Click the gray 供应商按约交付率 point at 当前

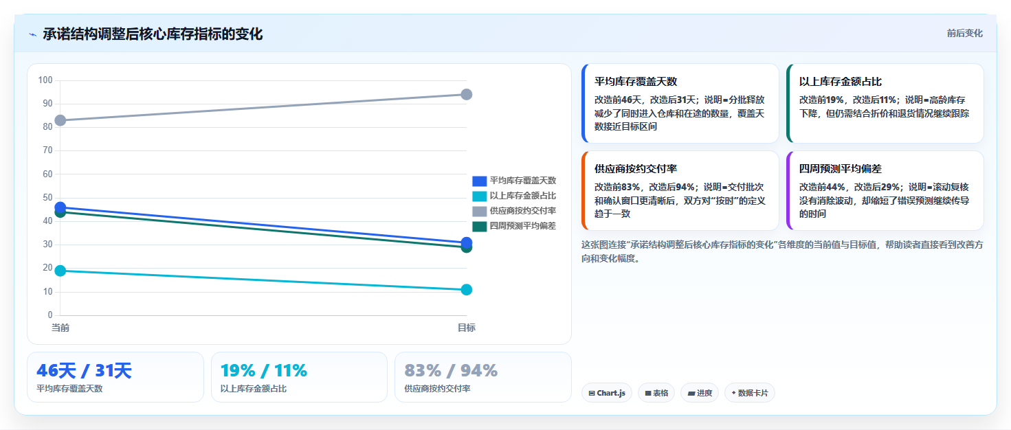60,120
